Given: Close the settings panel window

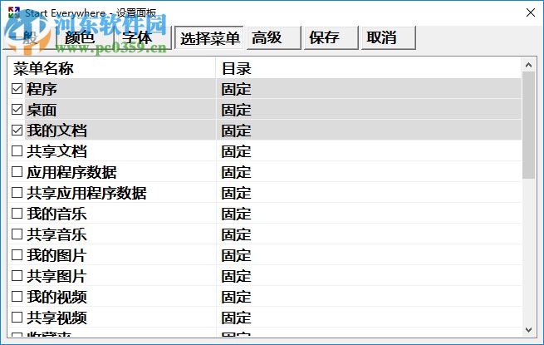Looking at the screenshot, I should pyautogui.click(x=531, y=12).
